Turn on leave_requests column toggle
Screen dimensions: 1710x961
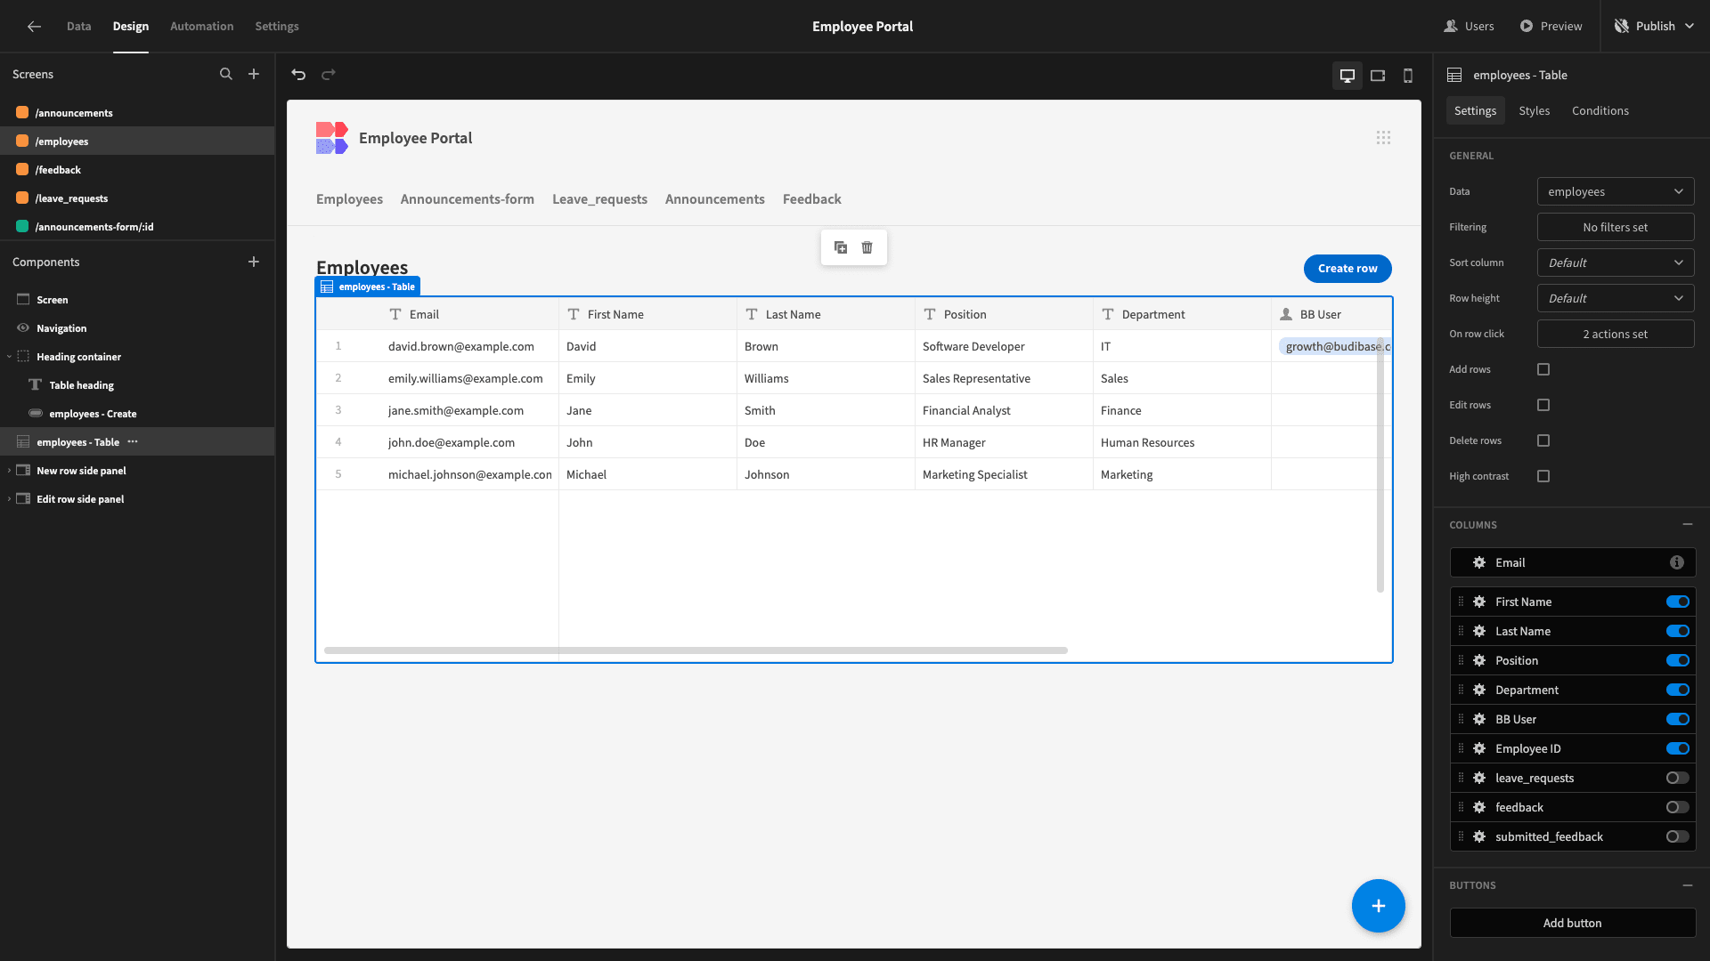pos(1677,778)
